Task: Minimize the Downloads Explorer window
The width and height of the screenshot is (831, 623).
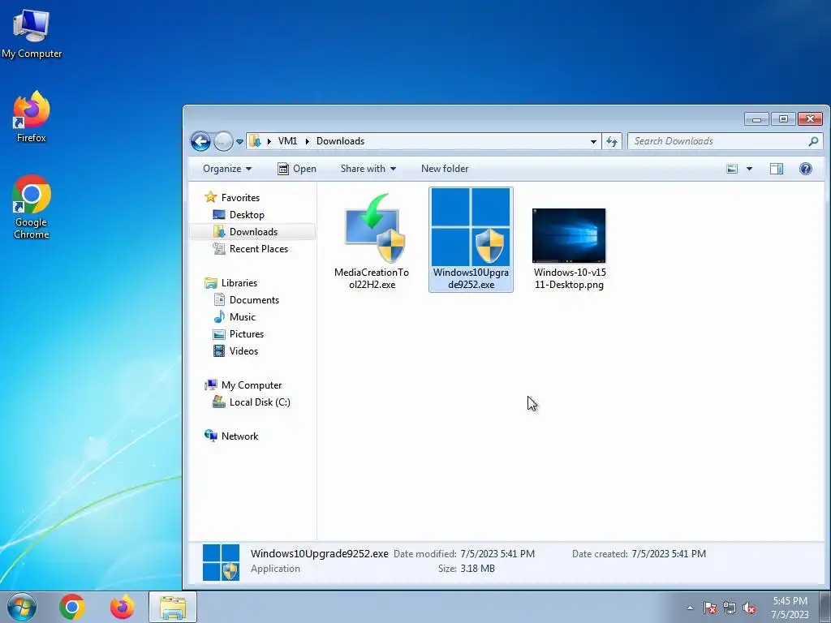Action: [x=756, y=119]
